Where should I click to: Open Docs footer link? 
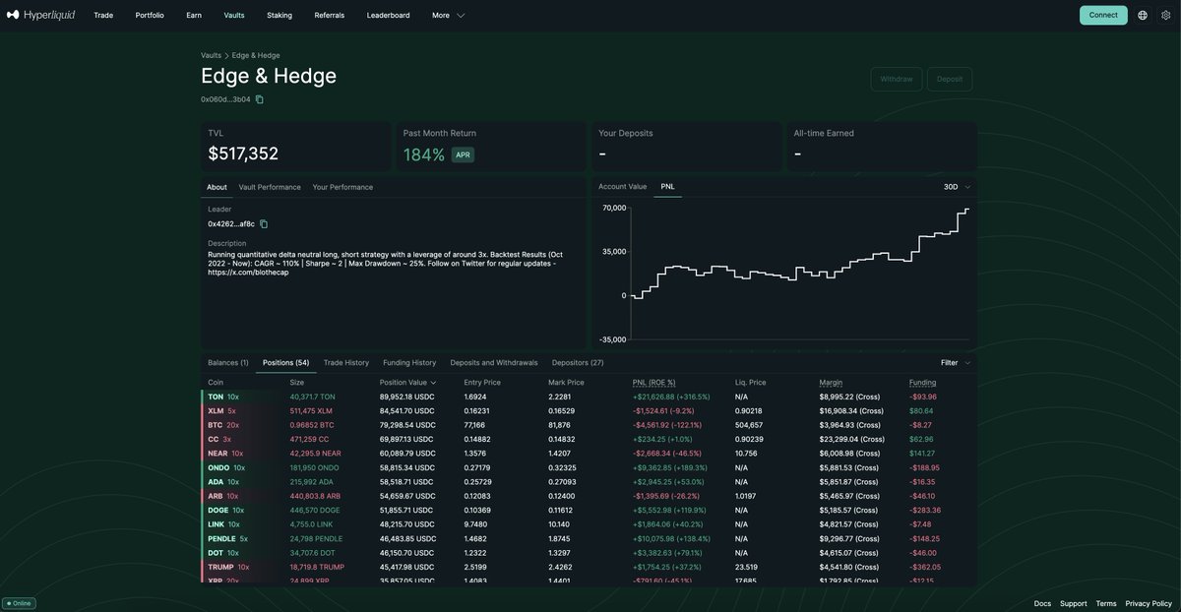(x=1042, y=603)
